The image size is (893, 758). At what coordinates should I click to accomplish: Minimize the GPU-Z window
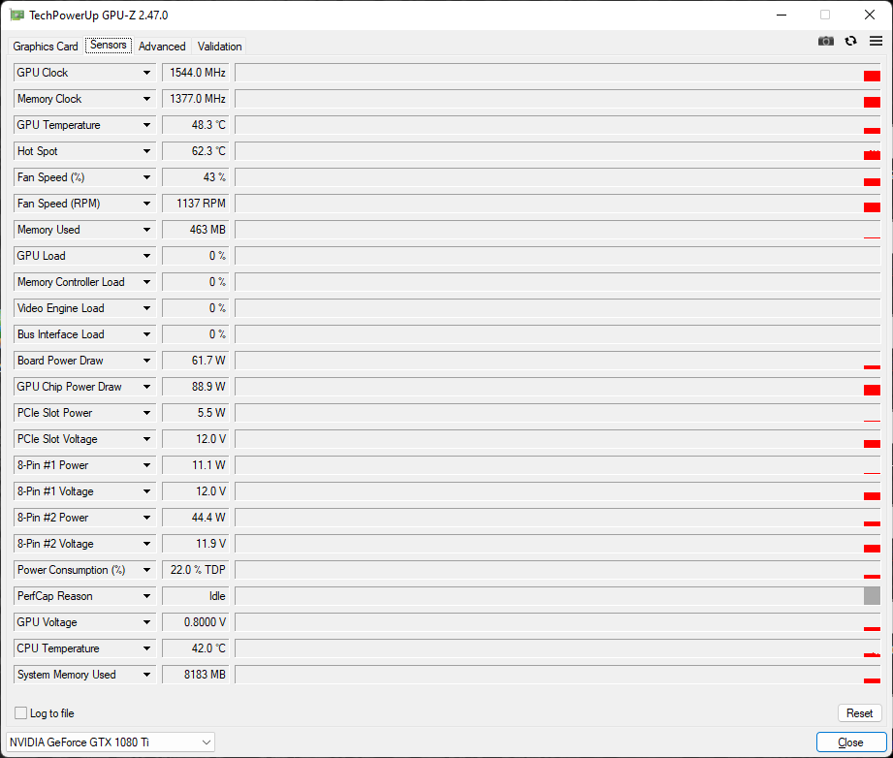click(x=781, y=15)
